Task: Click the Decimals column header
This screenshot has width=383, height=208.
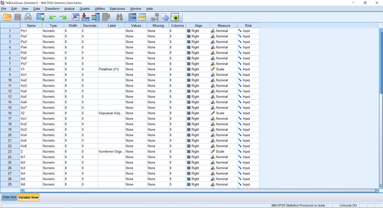Action: point(90,26)
